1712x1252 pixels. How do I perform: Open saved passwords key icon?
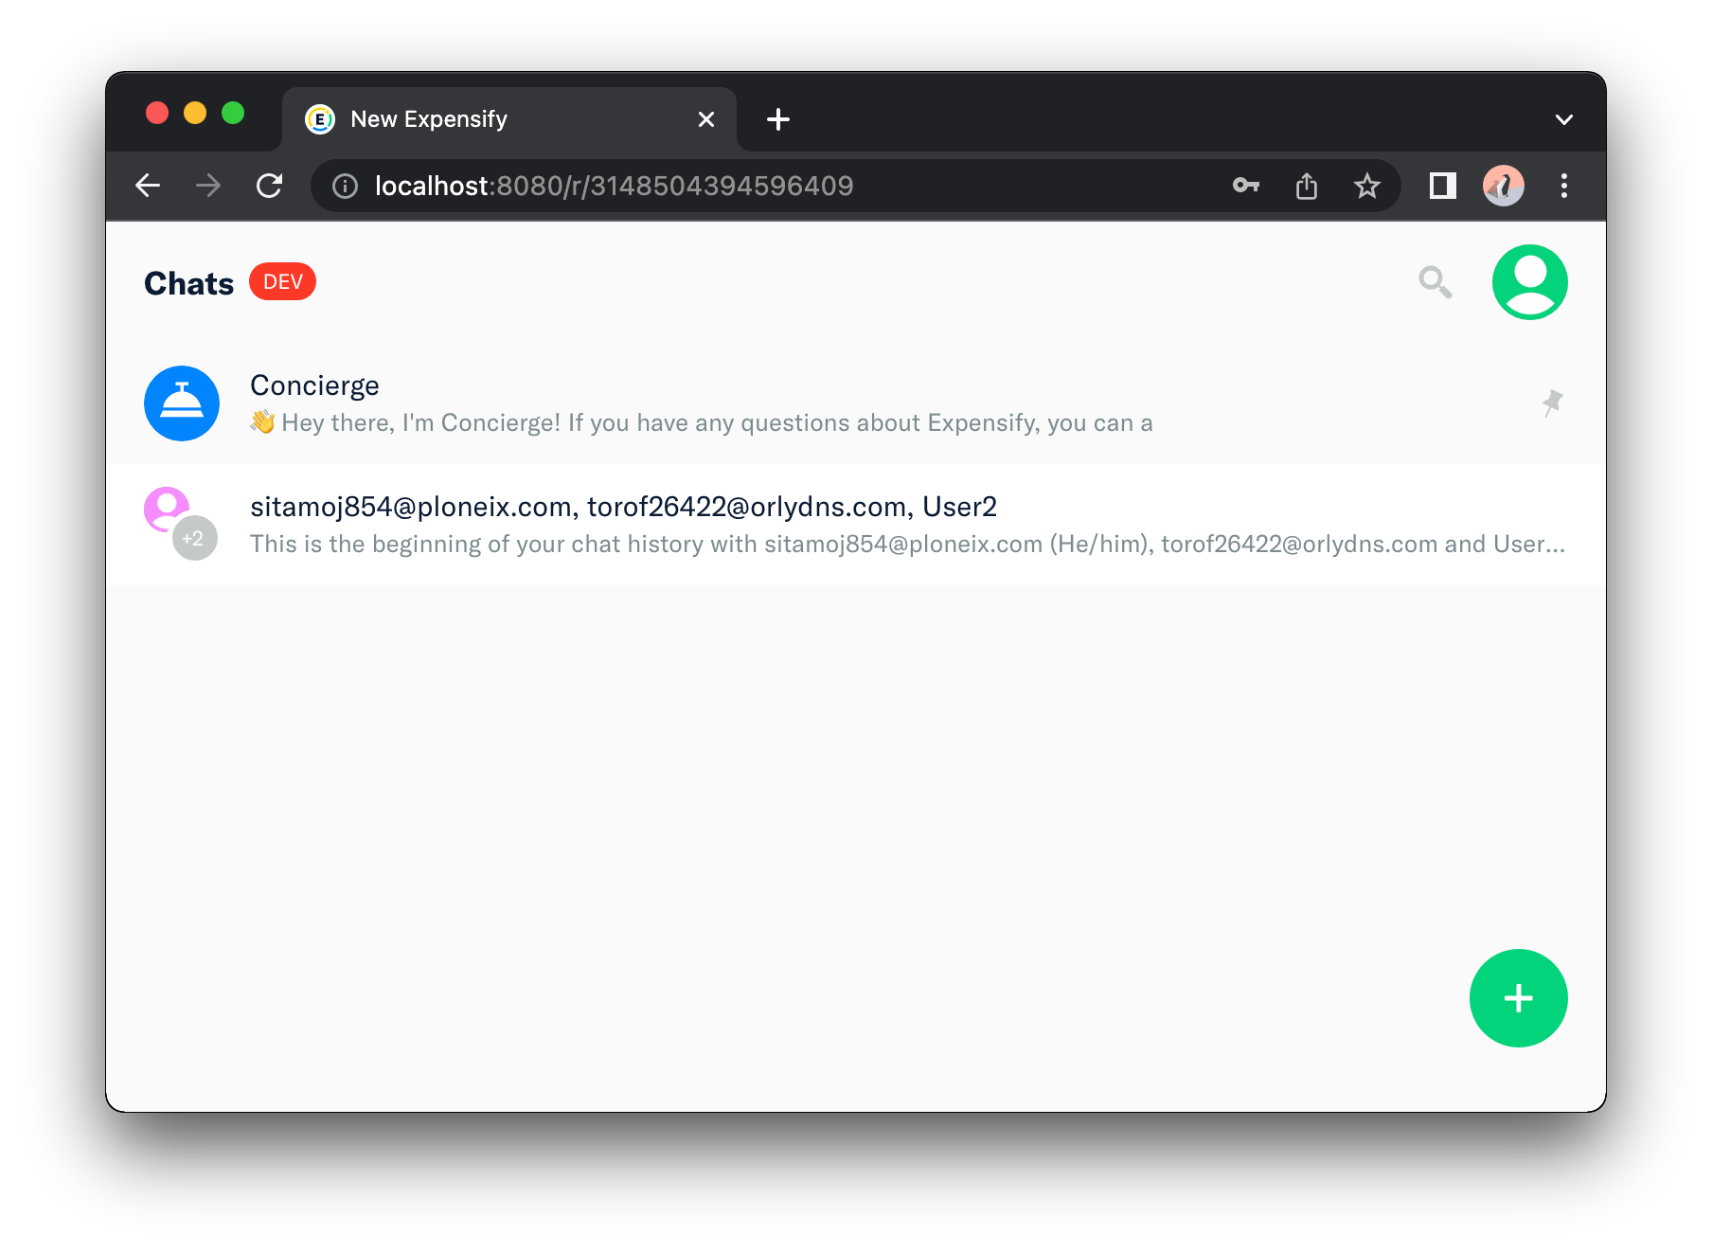click(x=1246, y=186)
